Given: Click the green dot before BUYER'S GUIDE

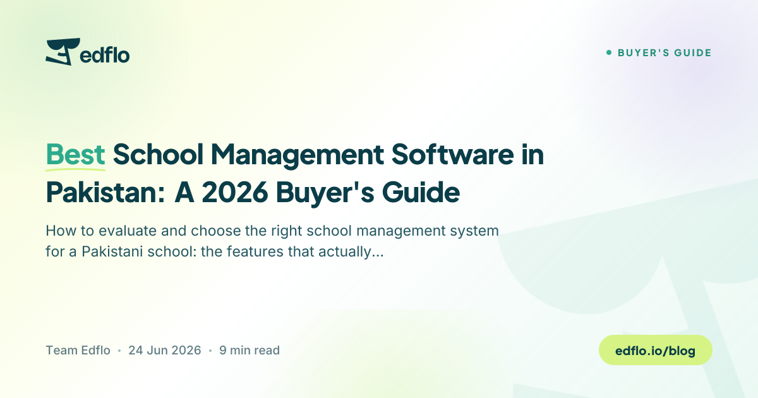Looking at the screenshot, I should click(x=609, y=53).
